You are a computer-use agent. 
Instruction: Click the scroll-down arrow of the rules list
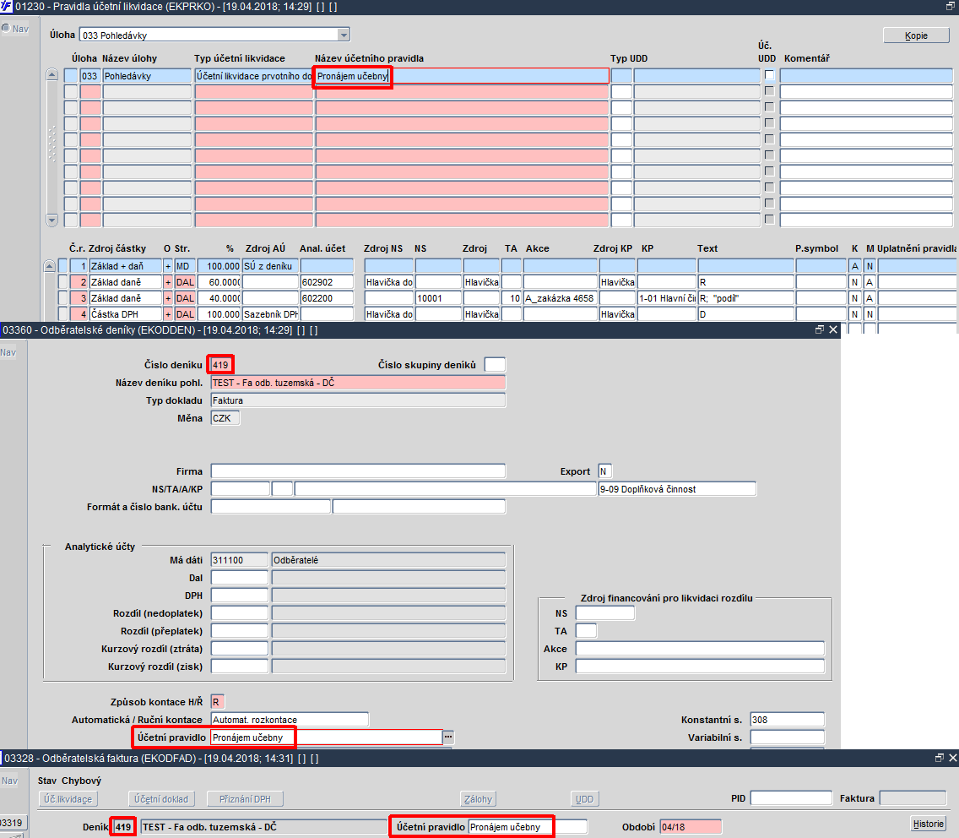(52, 220)
